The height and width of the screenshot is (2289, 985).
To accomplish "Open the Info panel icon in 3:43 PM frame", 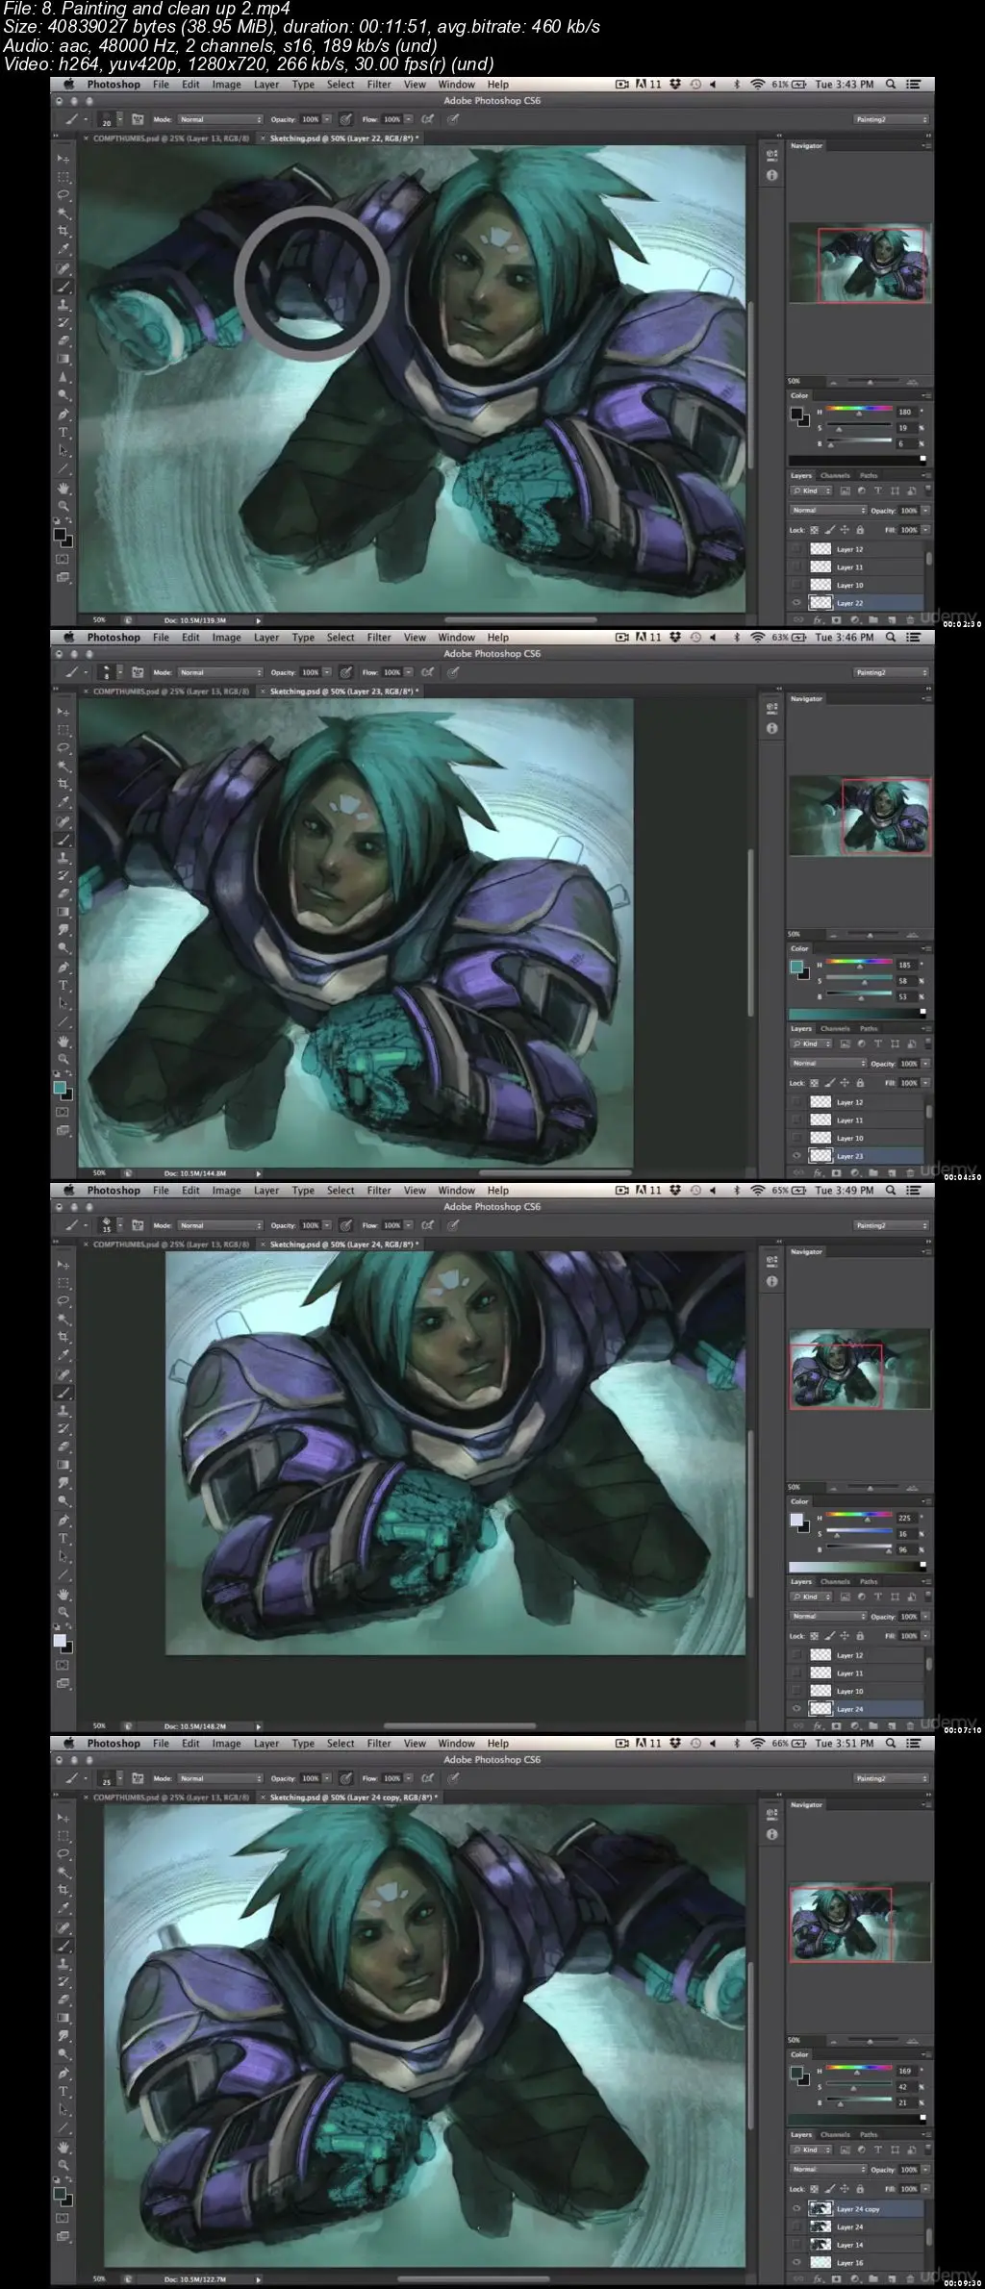I will tap(771, 176).
